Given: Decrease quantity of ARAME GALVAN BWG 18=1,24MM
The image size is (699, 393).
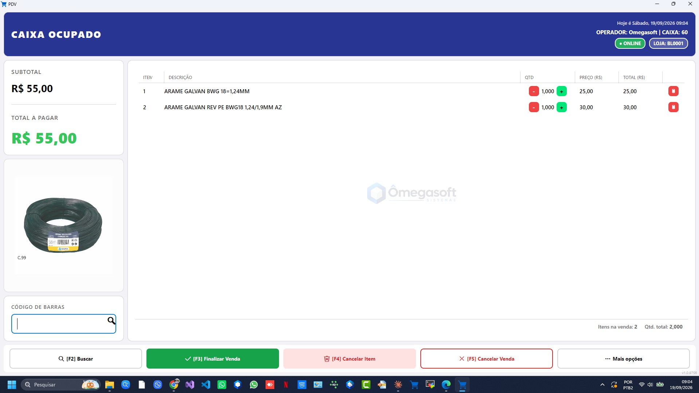Looking at the screenshot, I should pos(534,91).
